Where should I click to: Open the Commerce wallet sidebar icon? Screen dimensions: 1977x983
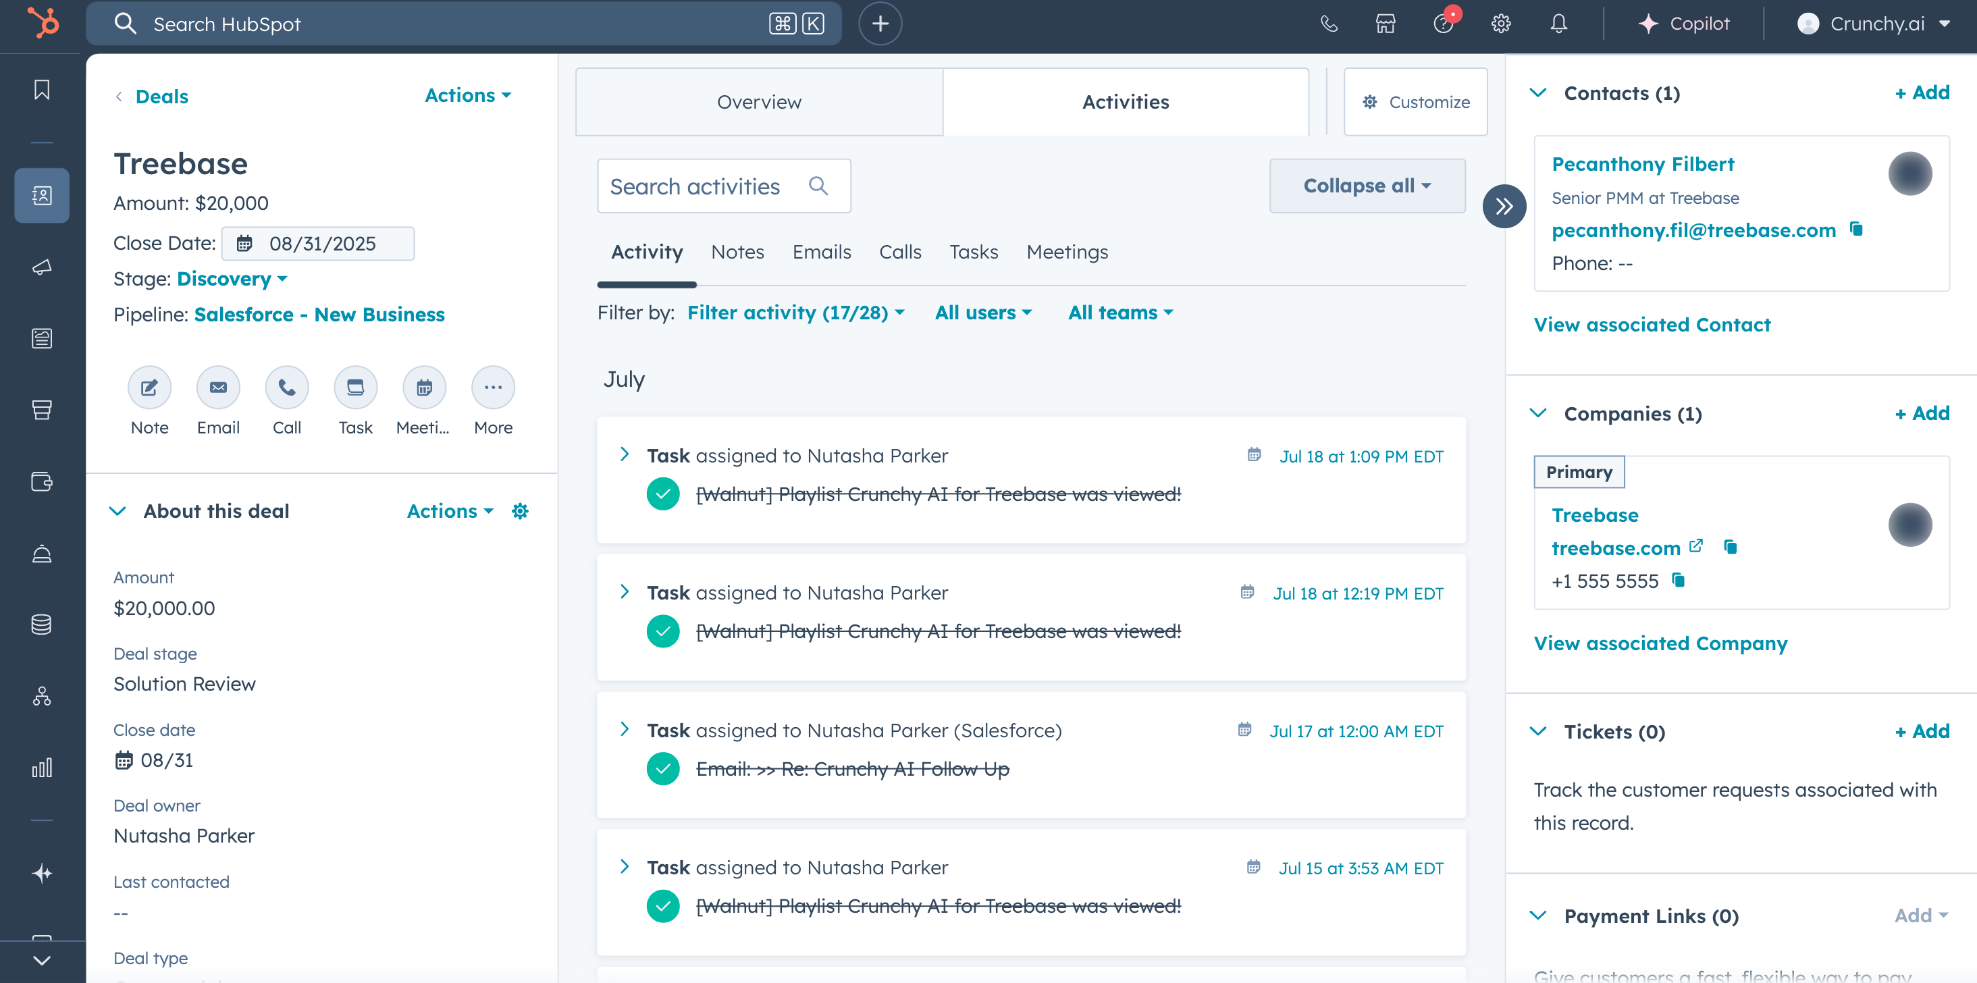43,482
